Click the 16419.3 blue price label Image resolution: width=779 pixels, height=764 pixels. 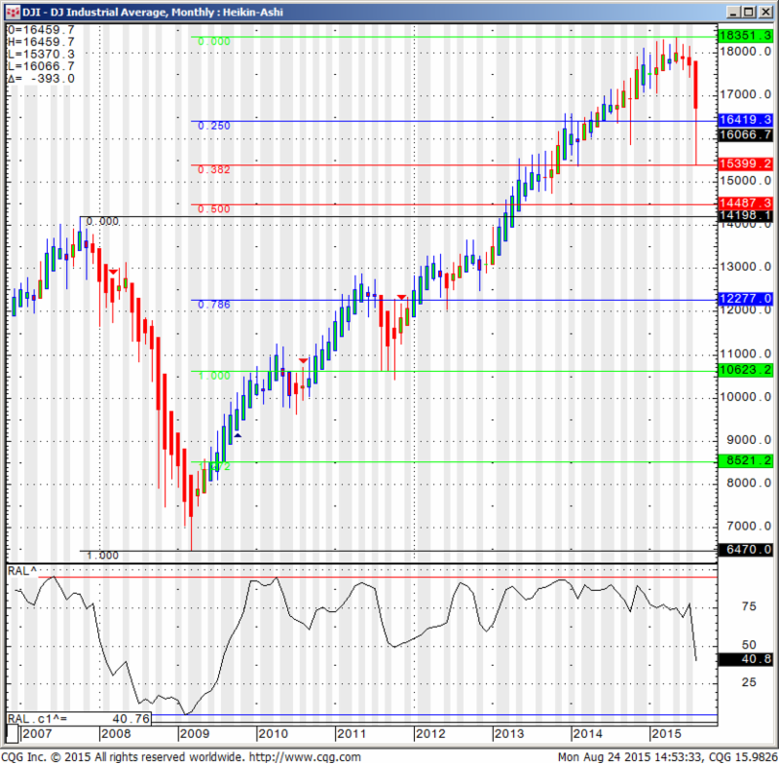[x=745, y=120]
